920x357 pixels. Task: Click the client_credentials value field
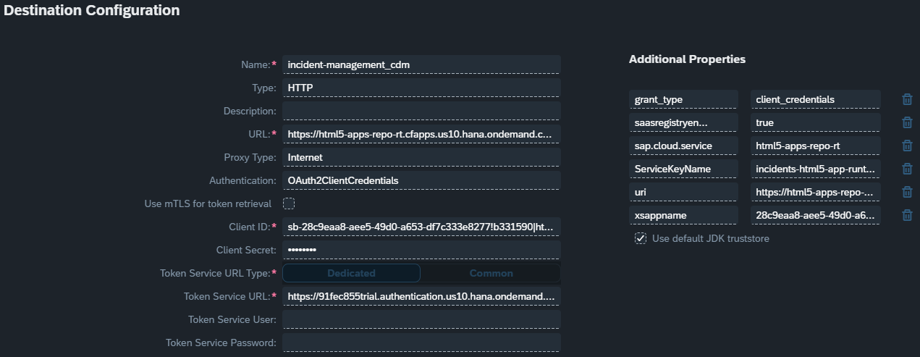tap(815, 99)
